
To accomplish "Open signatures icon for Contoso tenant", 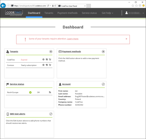I will pyautogui.click(x=47, y=65).
